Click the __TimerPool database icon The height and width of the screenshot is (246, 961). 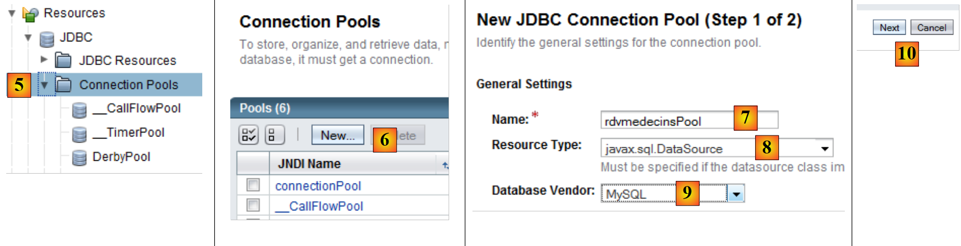79,134
